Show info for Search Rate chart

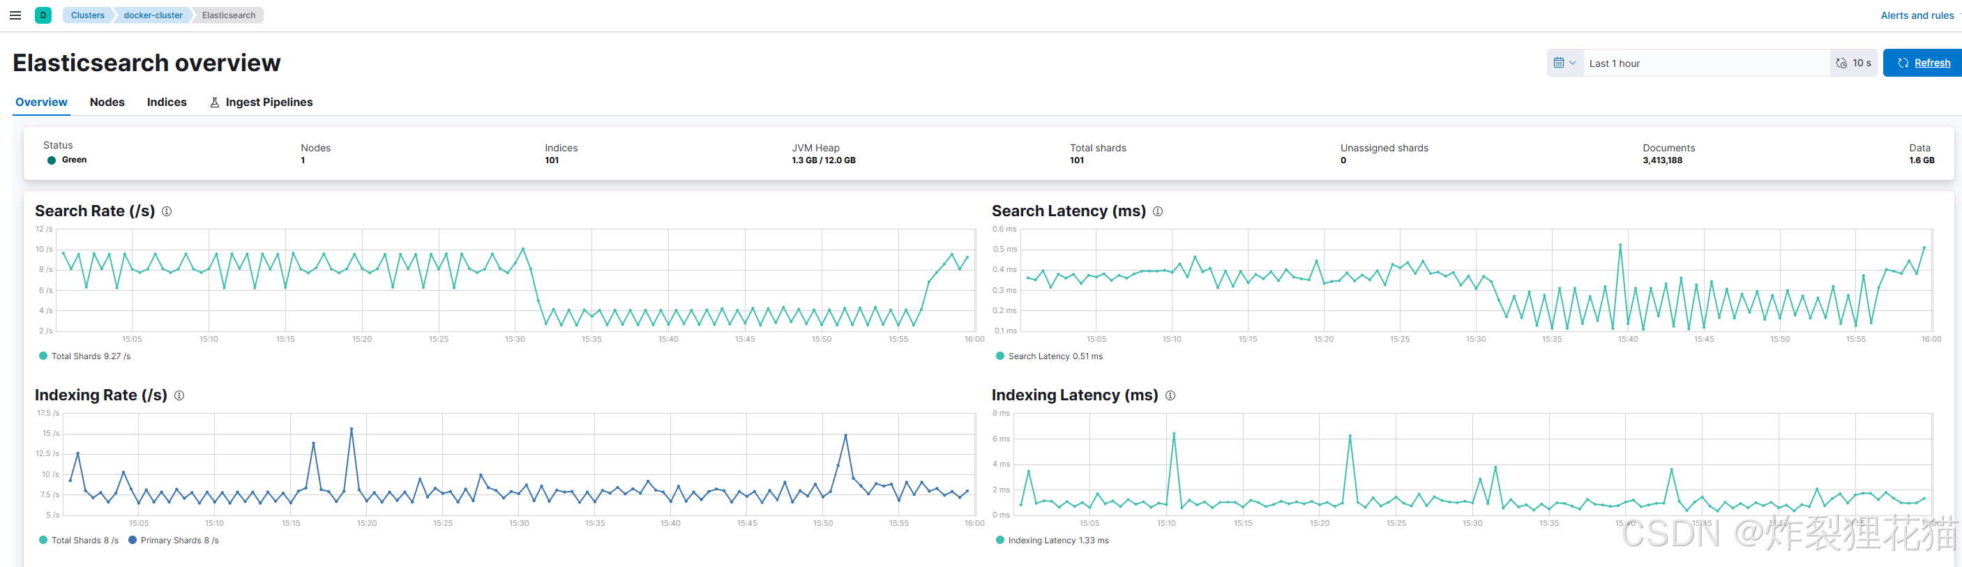(167, 211)
